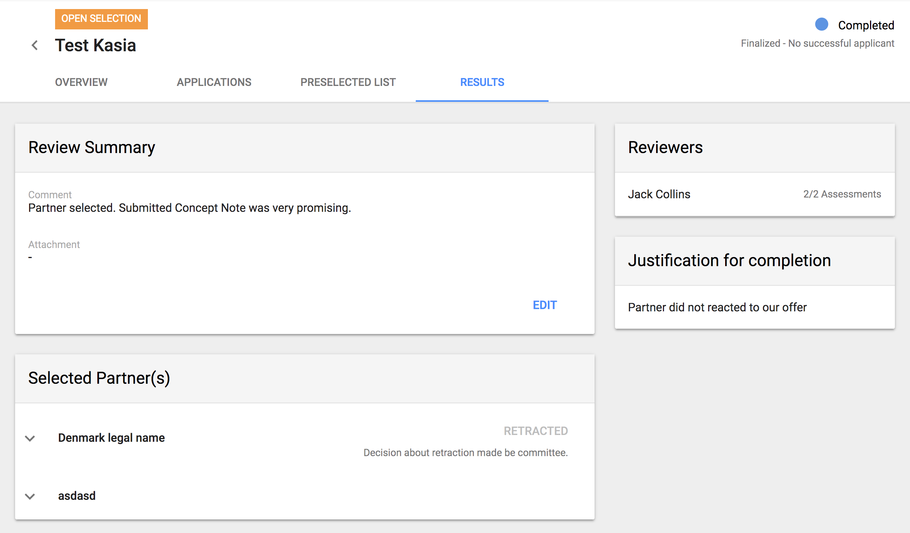Click the Review Summary comment text
Viewport: 910px width, 533px height.
click(189, 208)
